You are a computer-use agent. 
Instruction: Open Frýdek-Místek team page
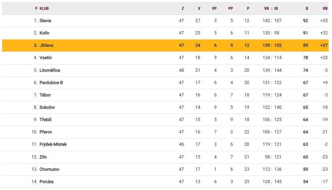(x=53, y=144)
